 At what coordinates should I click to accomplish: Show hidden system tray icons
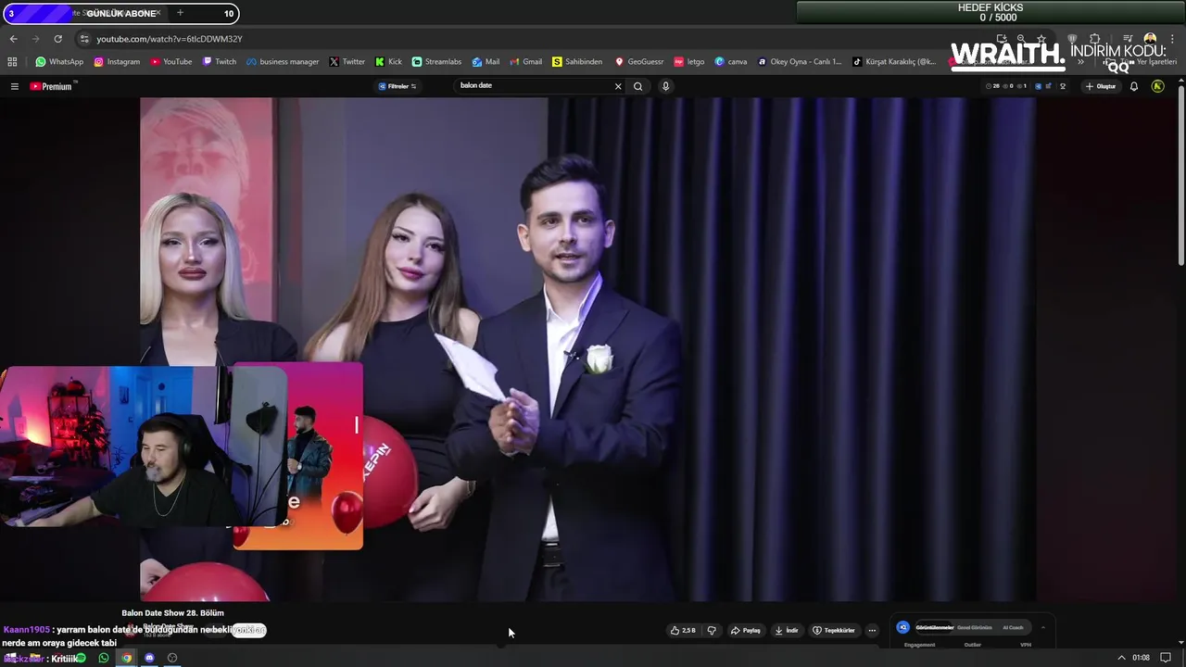1121,658
